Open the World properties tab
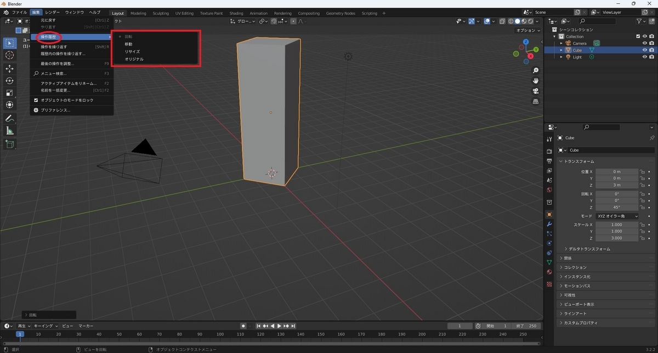Screen dimensions: 658x353 549,190
